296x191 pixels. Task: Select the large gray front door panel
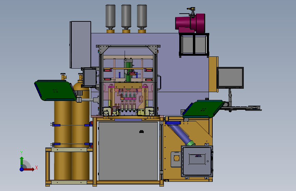(x=128, y=151)
